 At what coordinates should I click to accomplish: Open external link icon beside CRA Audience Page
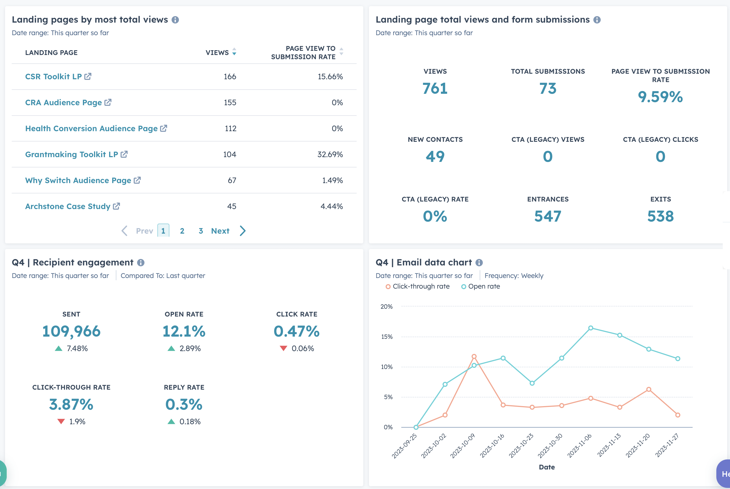pos(108,102)
